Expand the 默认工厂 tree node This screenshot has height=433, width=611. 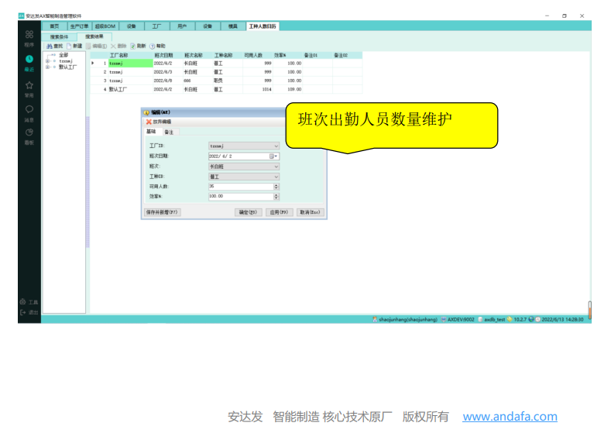click(x=47, y=67)
